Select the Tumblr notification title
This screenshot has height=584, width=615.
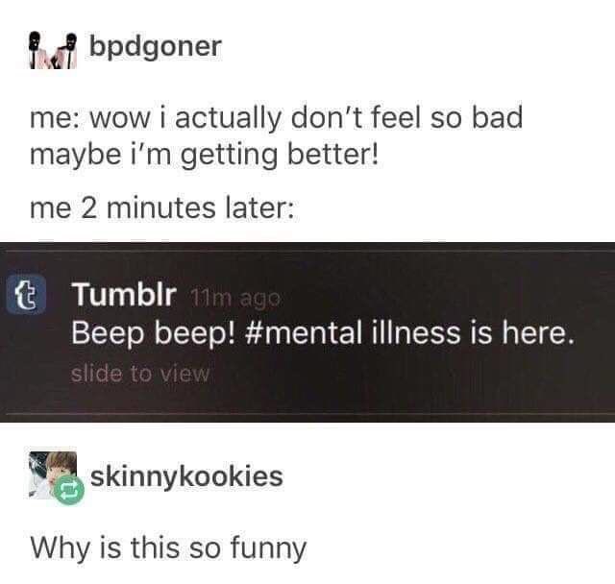pyautogui.click(x=124, y=294)
